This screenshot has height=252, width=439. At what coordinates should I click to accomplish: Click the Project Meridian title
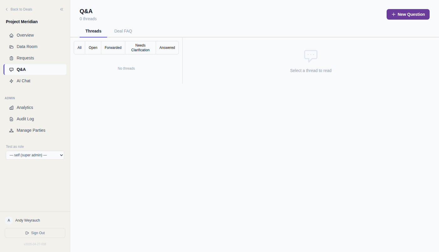click(x=22, y=22)
